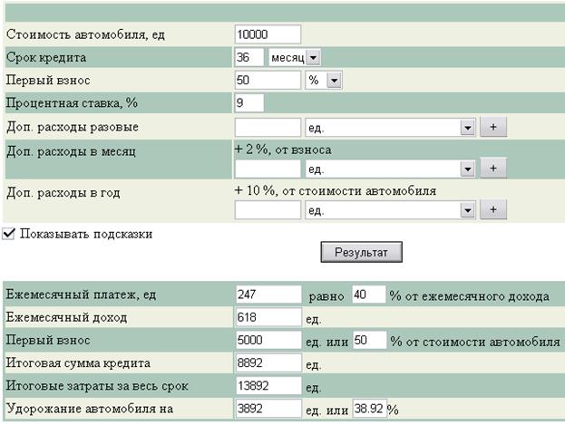The image size is (565, 425).
Task: Click the empty Доп. расходы разовые field
Action: click(267, 128)
